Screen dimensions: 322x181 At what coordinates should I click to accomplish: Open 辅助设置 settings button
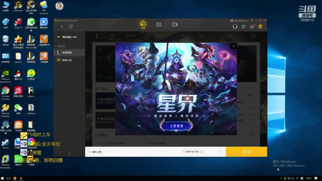[x=96, y=152]
